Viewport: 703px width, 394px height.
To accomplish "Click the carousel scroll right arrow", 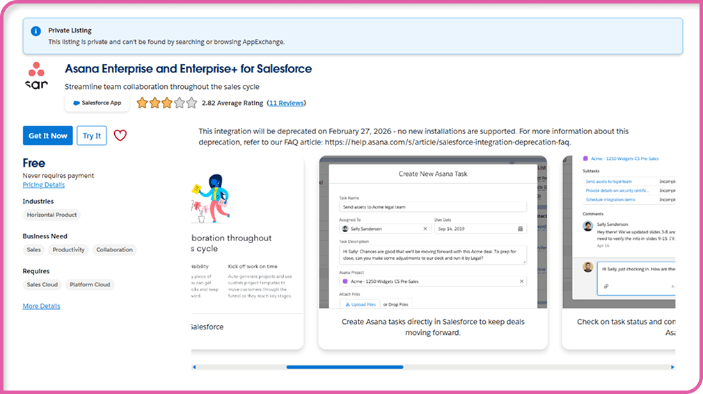I will click(x=672, y=367).
